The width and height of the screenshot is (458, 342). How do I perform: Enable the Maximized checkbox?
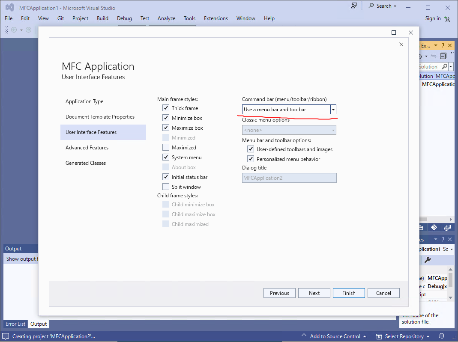pos(166,147)
